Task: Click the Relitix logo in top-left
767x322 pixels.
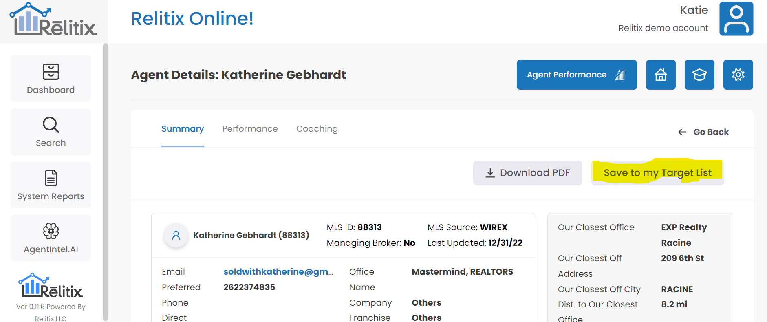Action: click(x=53, y=20)
